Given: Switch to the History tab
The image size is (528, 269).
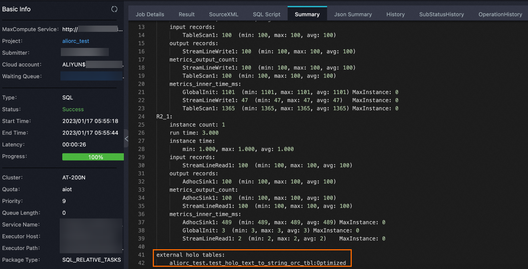Looking at the screenshot, I should (395, 14).
